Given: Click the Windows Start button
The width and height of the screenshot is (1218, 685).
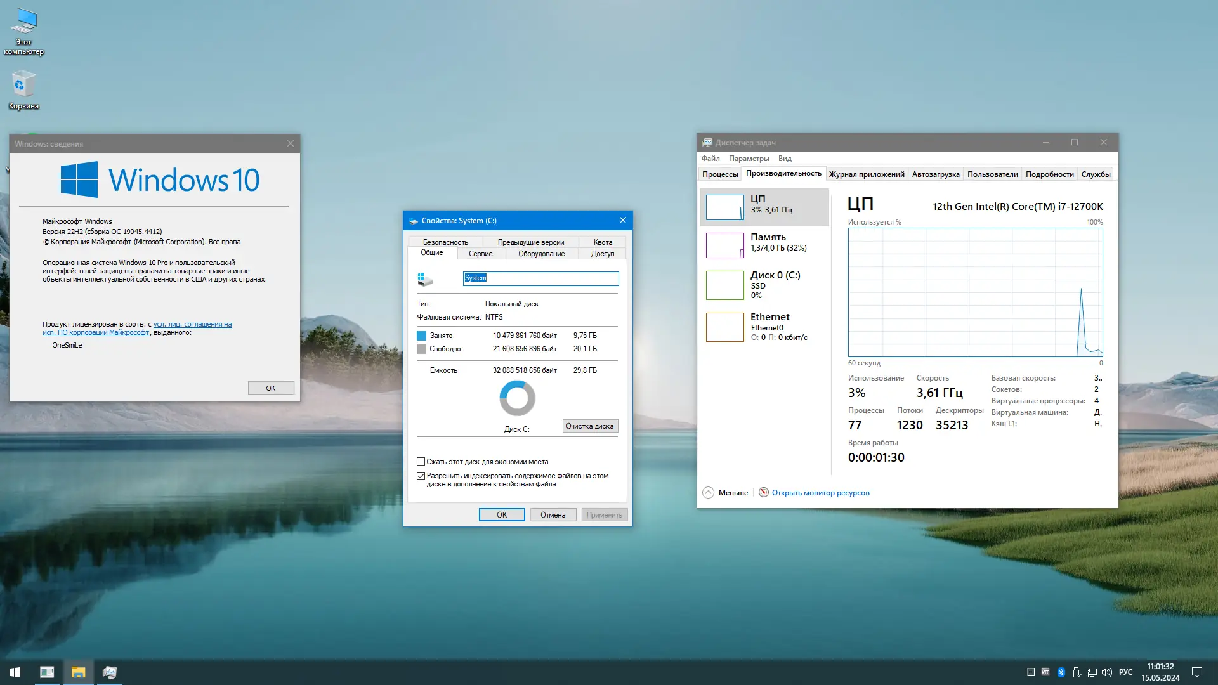Looking at the screenshot, I should 15,672.
